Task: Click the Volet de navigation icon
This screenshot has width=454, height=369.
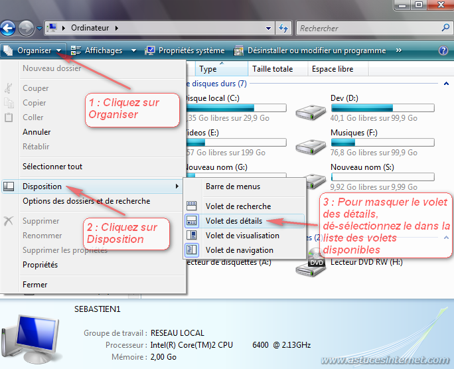Action: point(191,250)
